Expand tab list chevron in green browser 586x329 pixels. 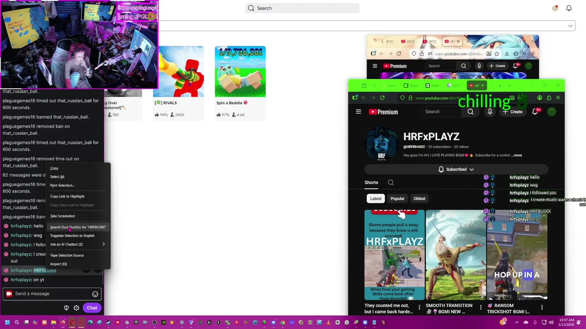(x=510, y=86)
